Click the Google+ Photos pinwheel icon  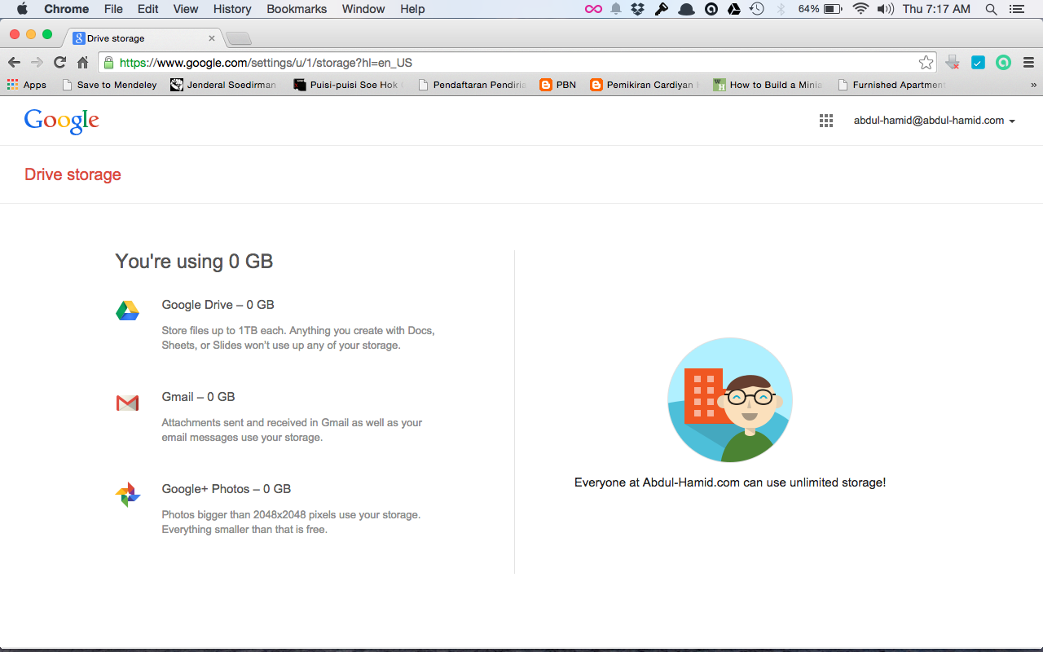[x=127, y=495]
